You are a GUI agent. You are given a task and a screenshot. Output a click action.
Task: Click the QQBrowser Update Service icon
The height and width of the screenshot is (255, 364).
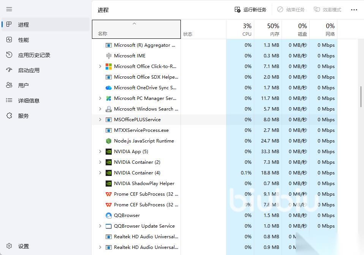[x=109, y=226]
